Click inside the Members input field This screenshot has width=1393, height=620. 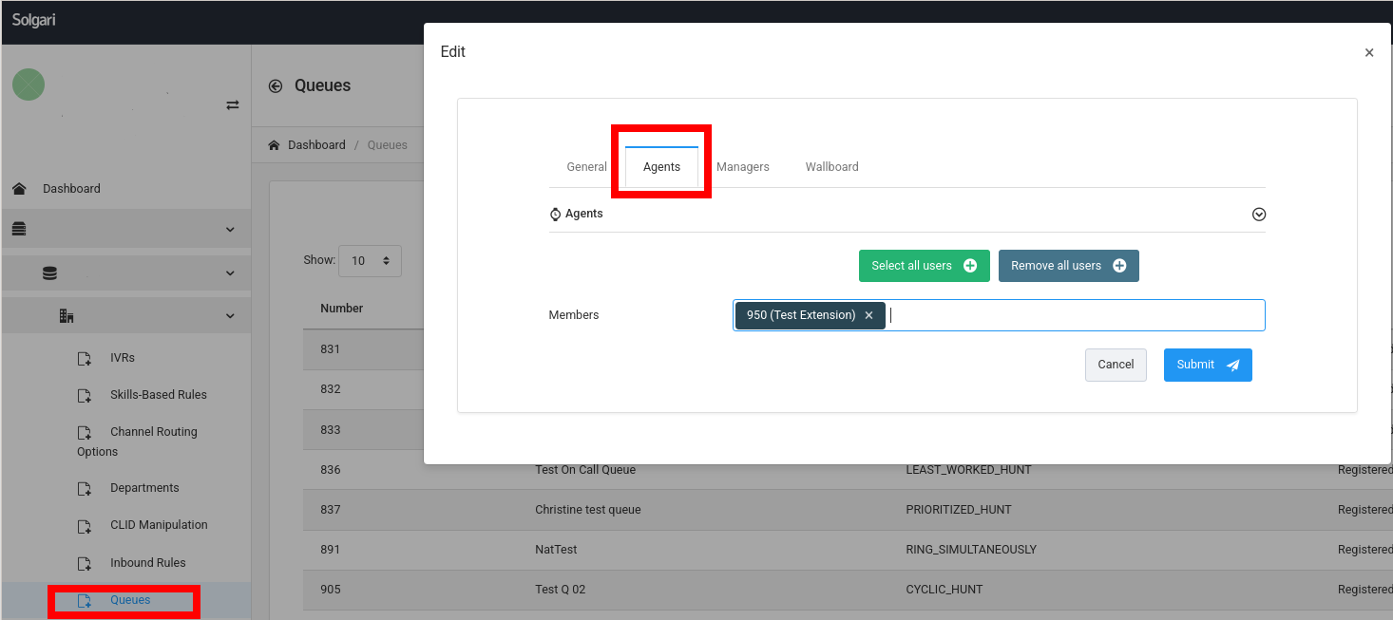1074,315
